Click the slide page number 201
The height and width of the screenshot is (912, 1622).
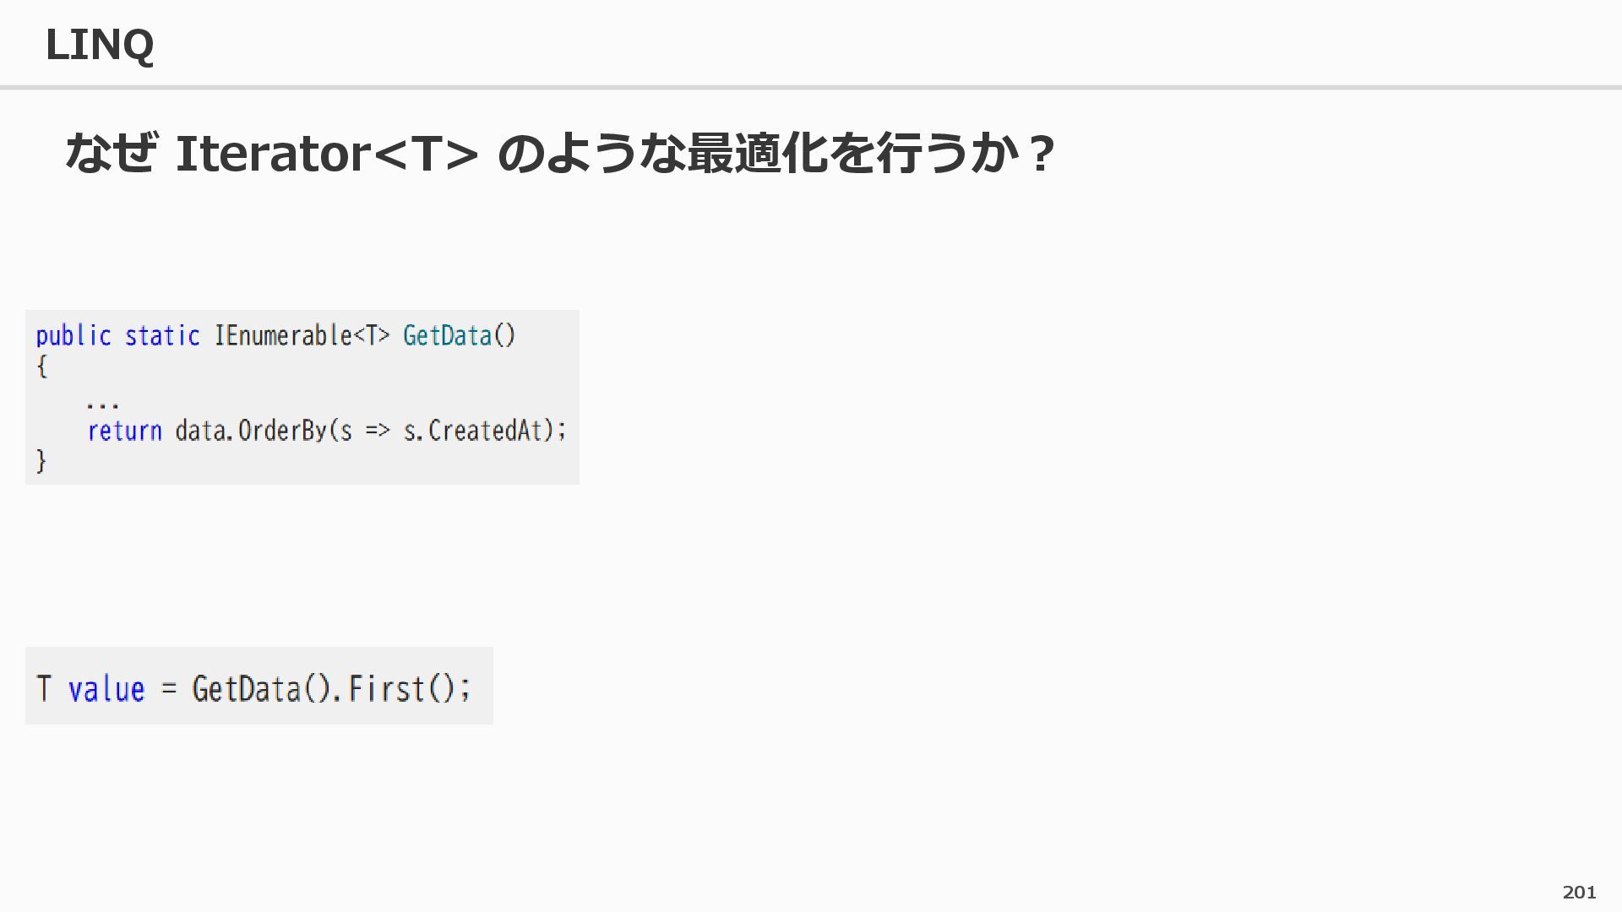coord(1579,892)
